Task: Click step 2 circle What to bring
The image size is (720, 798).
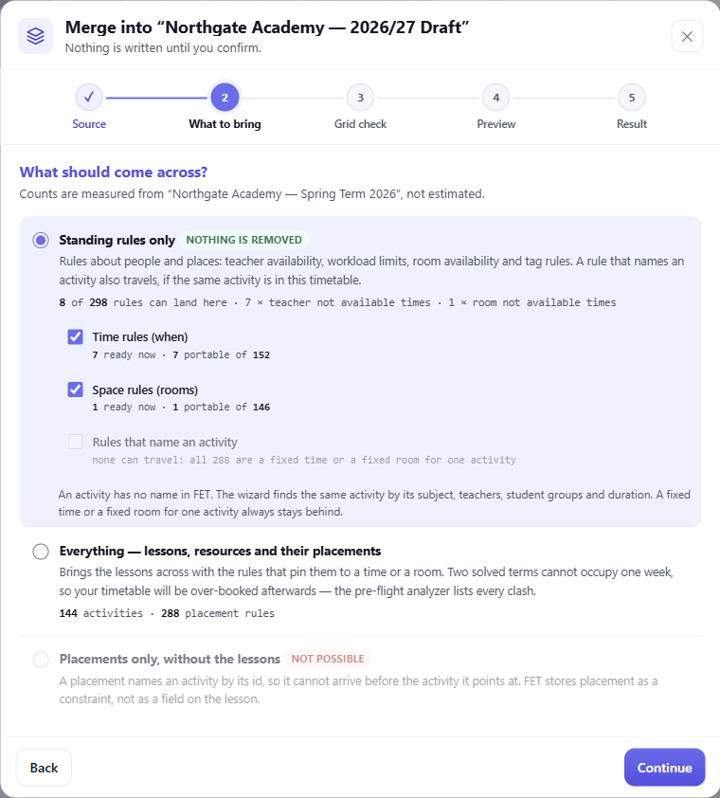Action: (x=225, y=98)
